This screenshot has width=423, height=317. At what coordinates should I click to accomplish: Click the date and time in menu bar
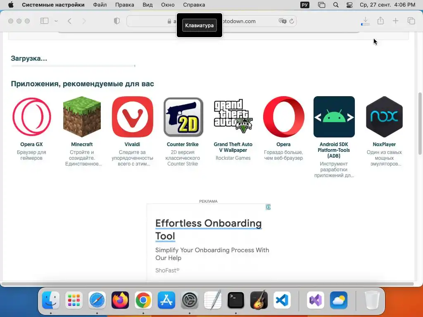[387, 5]
